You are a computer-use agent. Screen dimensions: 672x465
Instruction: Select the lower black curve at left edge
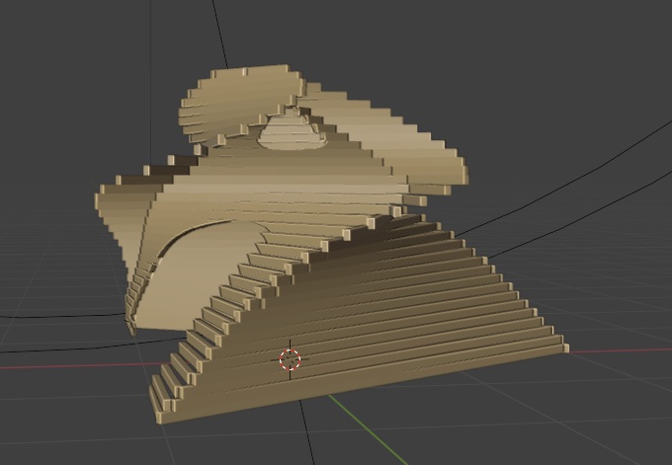(x=49, y=346)
